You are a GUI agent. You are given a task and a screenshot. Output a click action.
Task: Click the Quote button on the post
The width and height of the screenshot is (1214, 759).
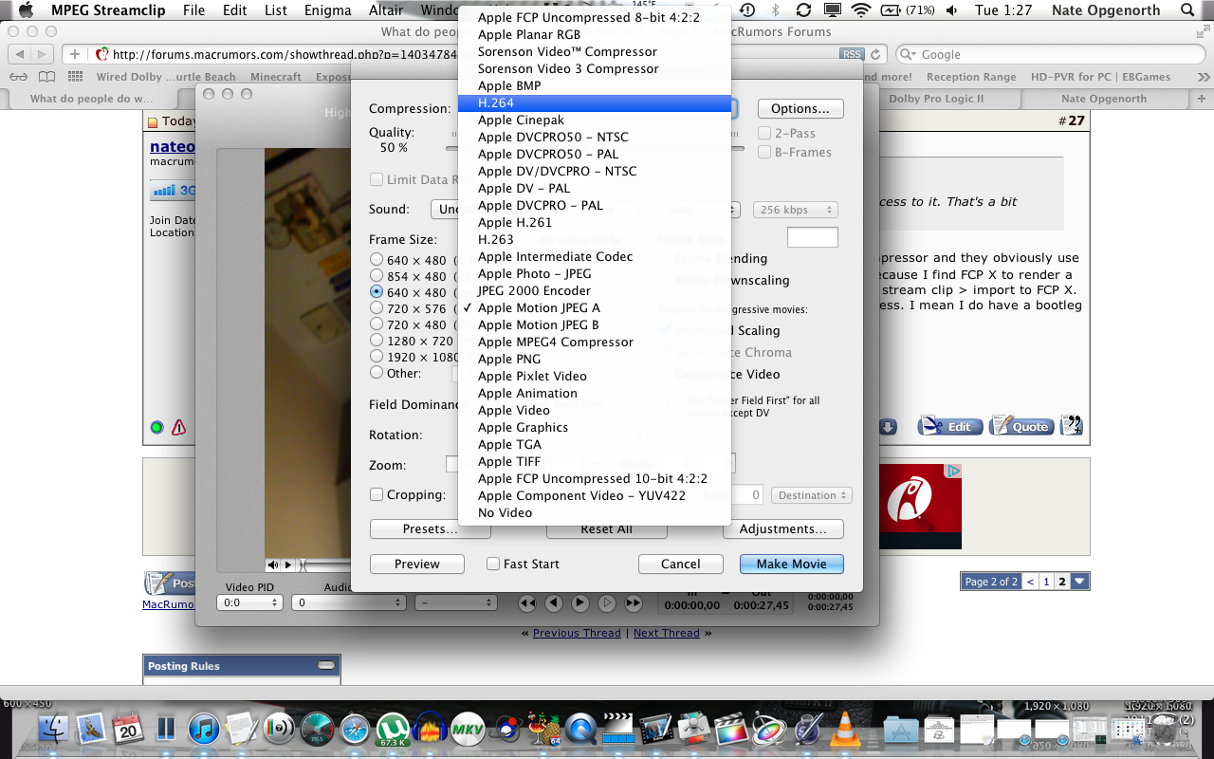[1021, 426]
